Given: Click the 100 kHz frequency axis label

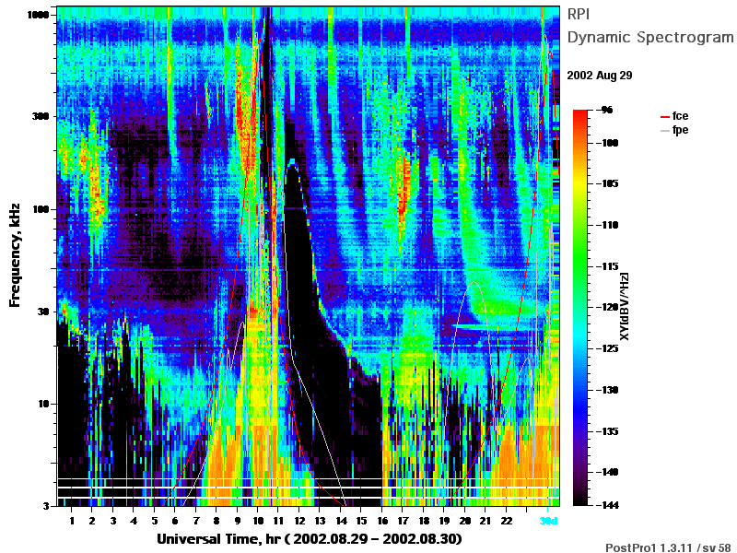Looking at the screenshot, I should tap(41, 209).
